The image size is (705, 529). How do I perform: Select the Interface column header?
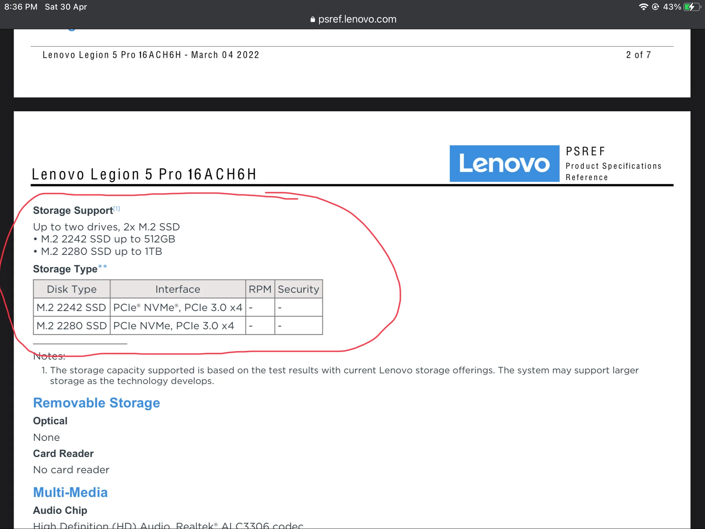pos(178,289)
